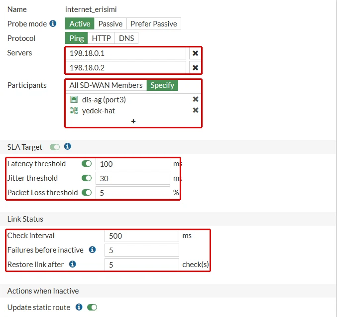337x317 pixels.
Task: Choose HTTP protocol
Action: click(x=101, y=38)
